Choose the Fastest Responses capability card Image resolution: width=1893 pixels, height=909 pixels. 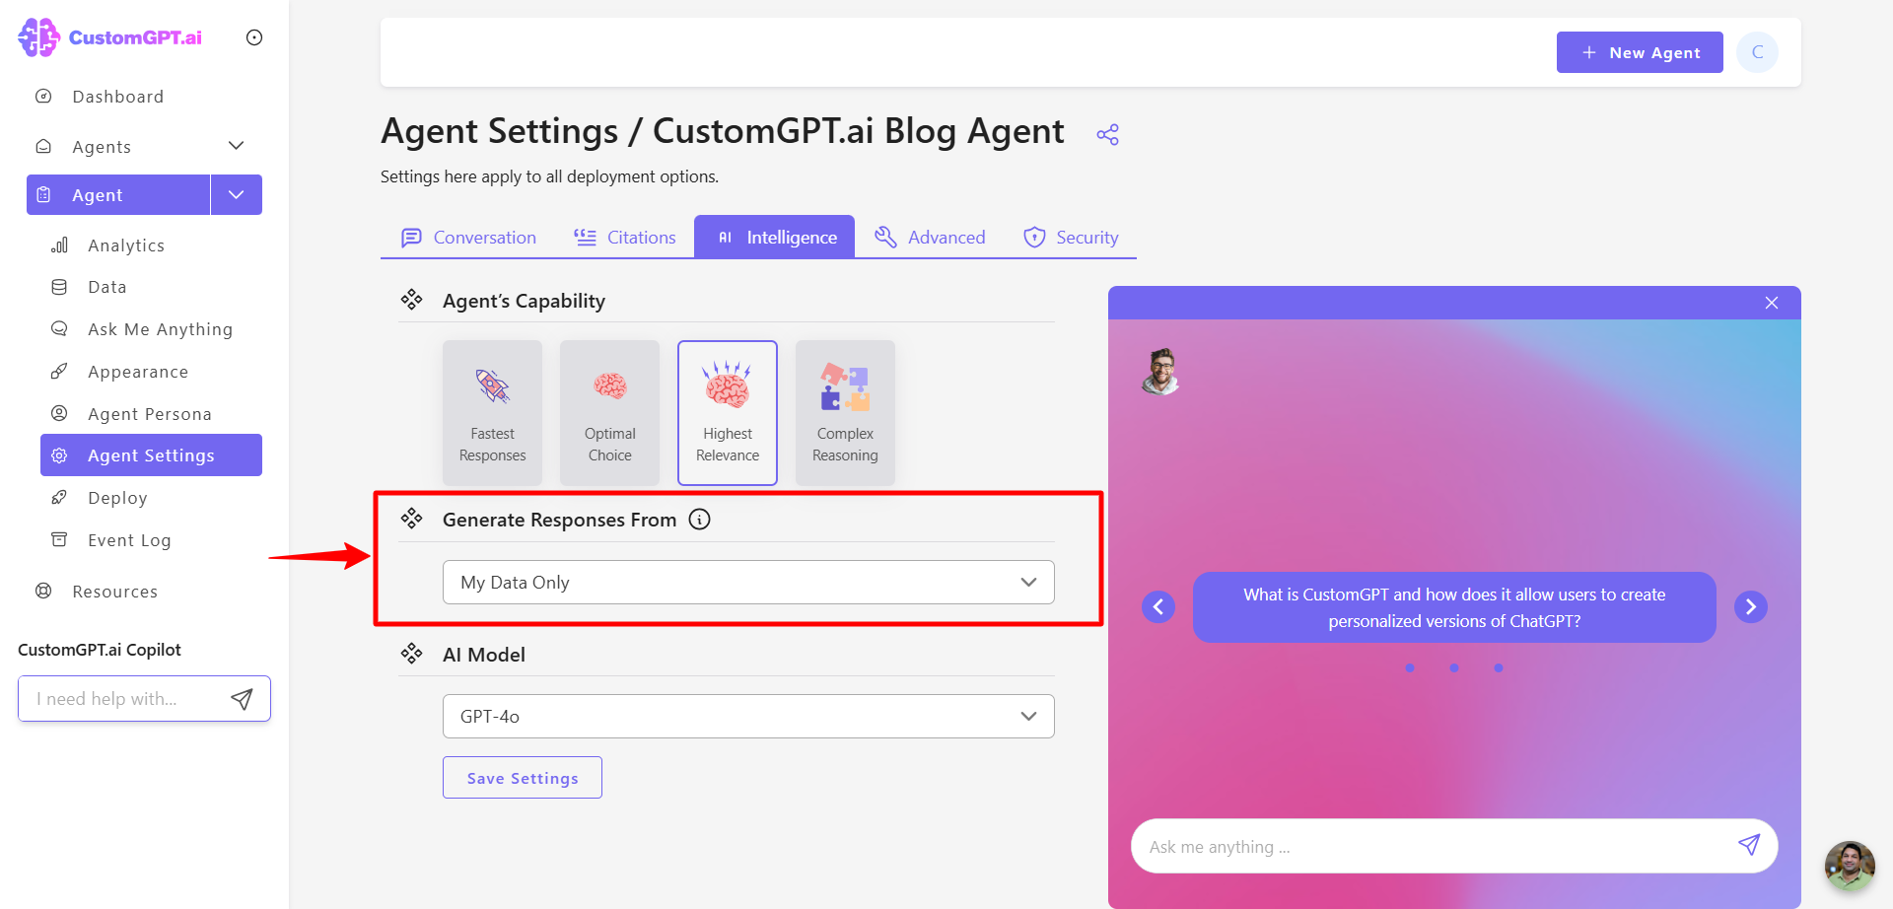tap(492, 413)
